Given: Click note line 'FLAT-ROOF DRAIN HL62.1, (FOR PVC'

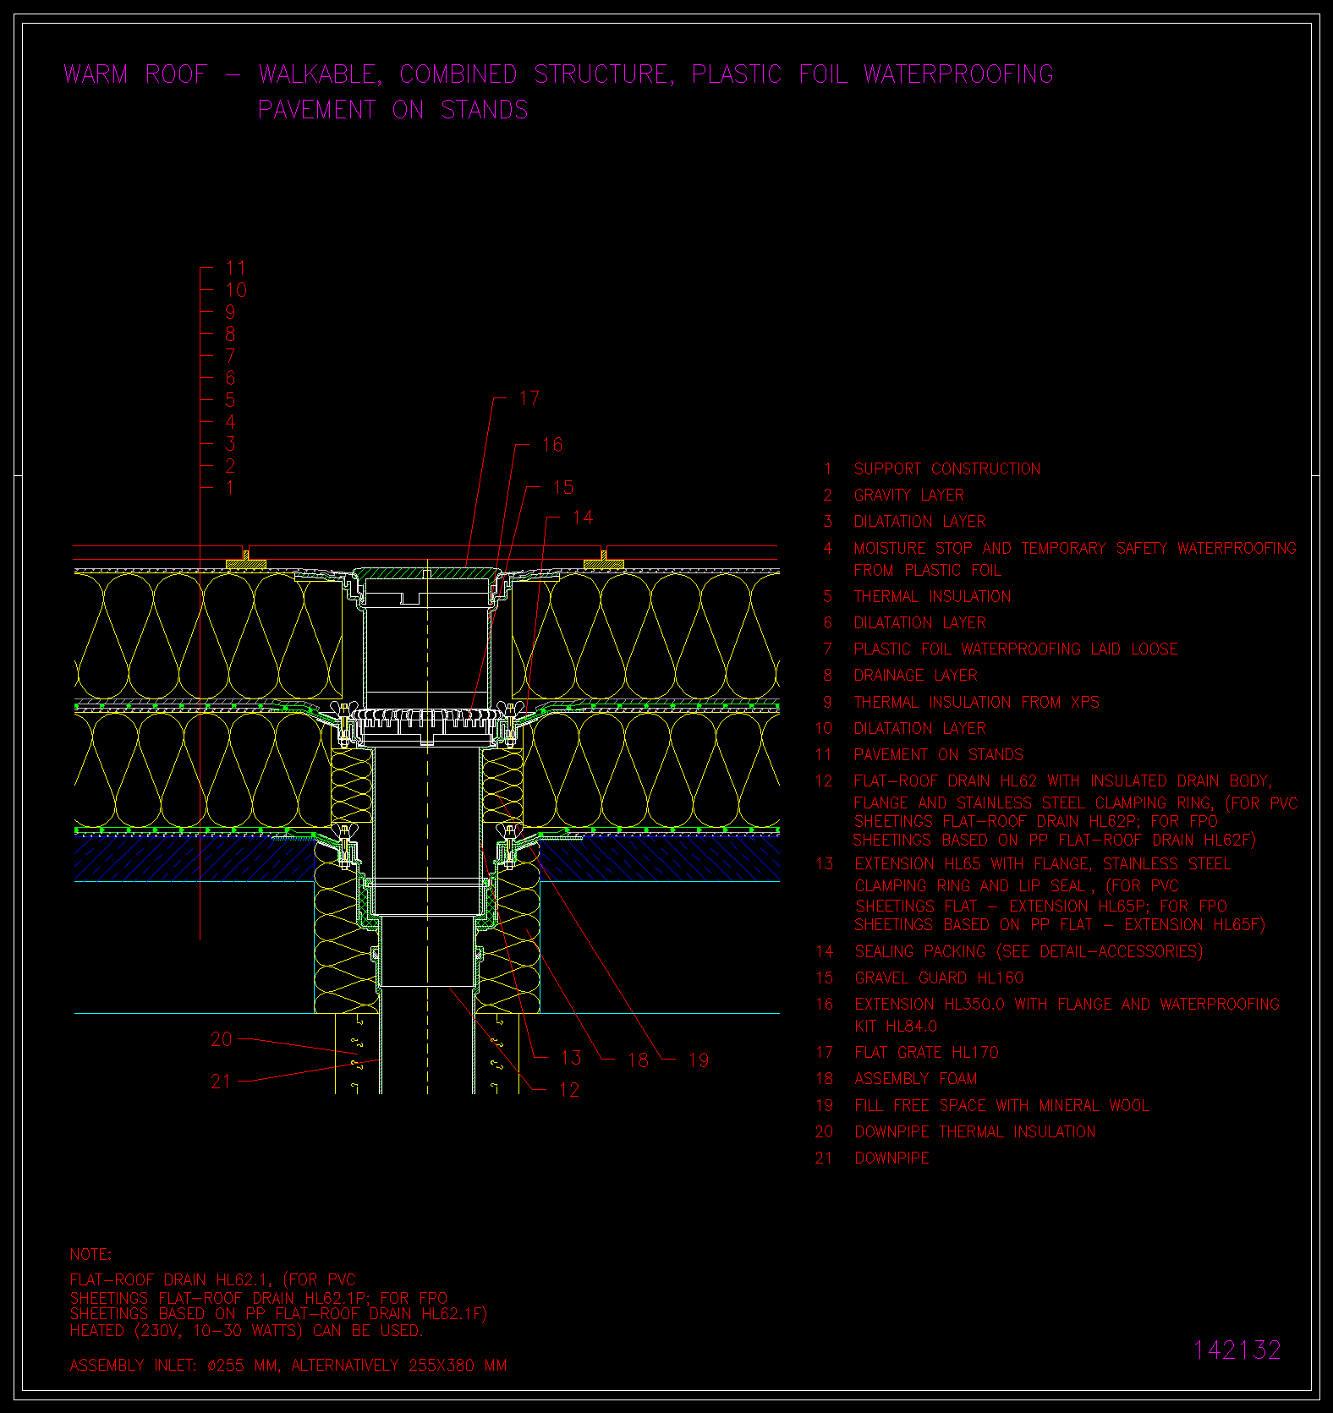Looking at the screenshot, I should (213, 1280).
